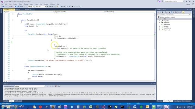Open the Toolbox side tab

2,11
